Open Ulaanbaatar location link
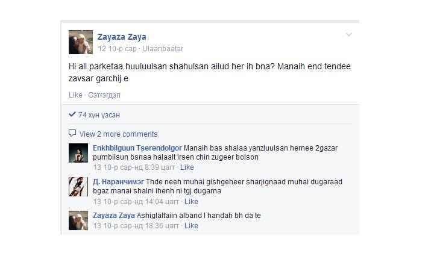Viewport: 434px width, 271px height. [163, 49]
